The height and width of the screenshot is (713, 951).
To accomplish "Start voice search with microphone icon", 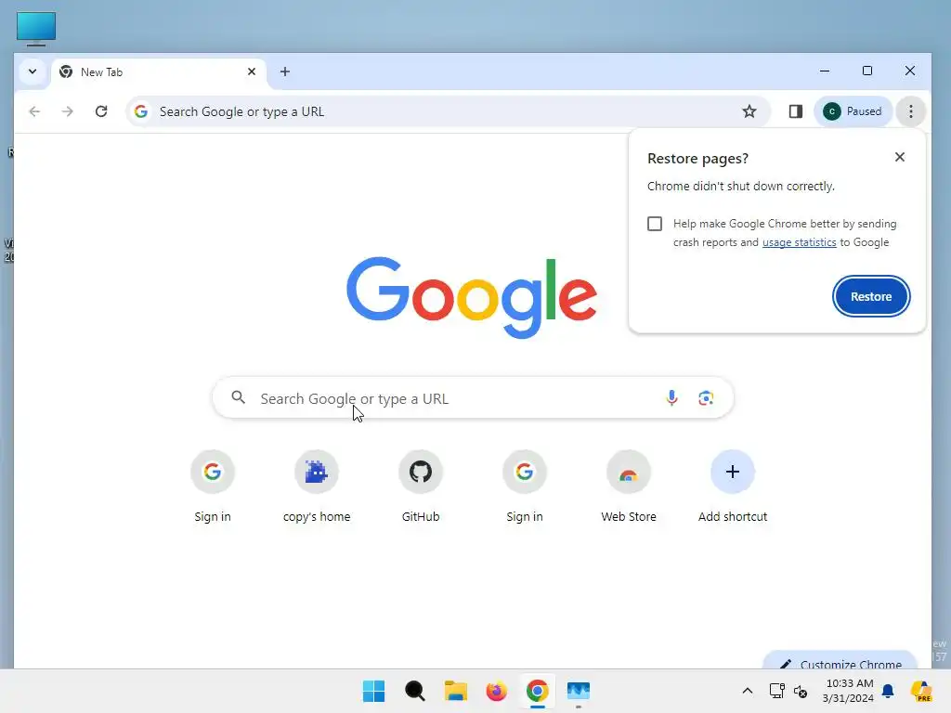I will pyautogui.click(x=671, y=397).
